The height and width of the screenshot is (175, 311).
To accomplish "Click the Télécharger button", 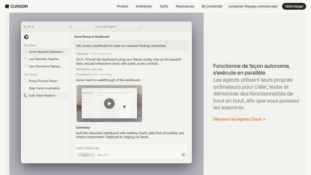I will (x=294, y=6).
